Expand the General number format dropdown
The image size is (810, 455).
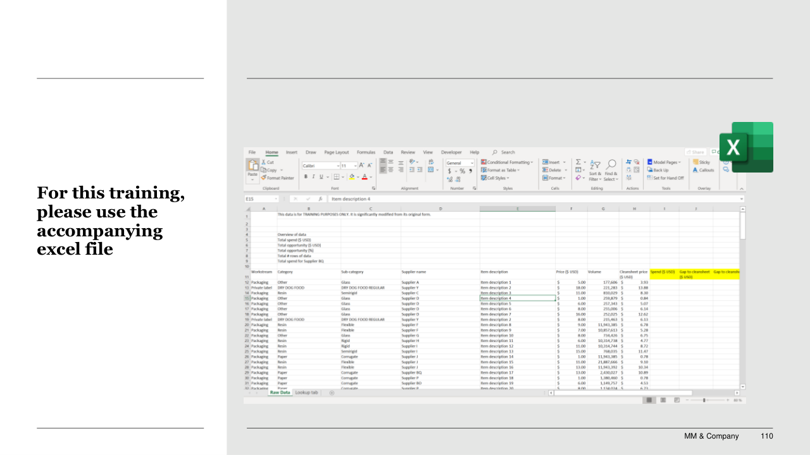(x=471, y=163)
